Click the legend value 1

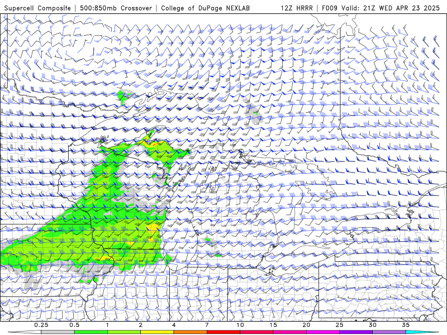[x=107, y=325]
